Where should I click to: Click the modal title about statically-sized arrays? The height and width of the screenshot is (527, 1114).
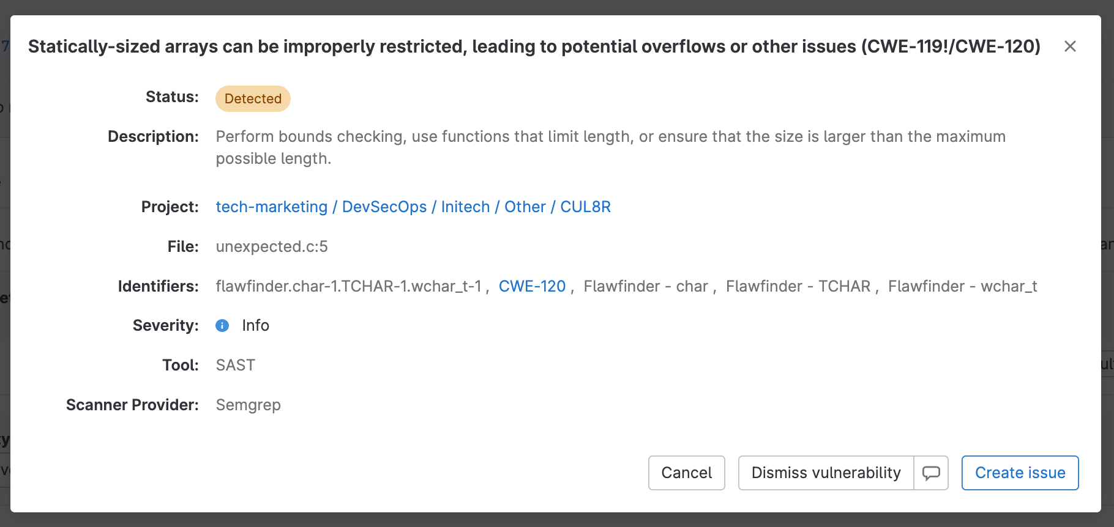(x=534, y=46)
